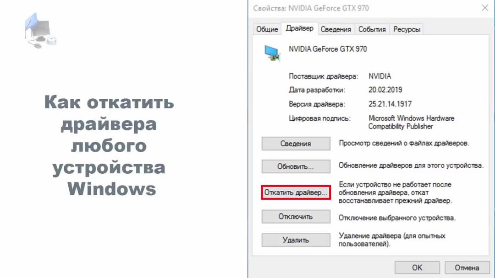Click the Отмена button
The height and width of the screenshot is (278, 495).
click(467, 267)
